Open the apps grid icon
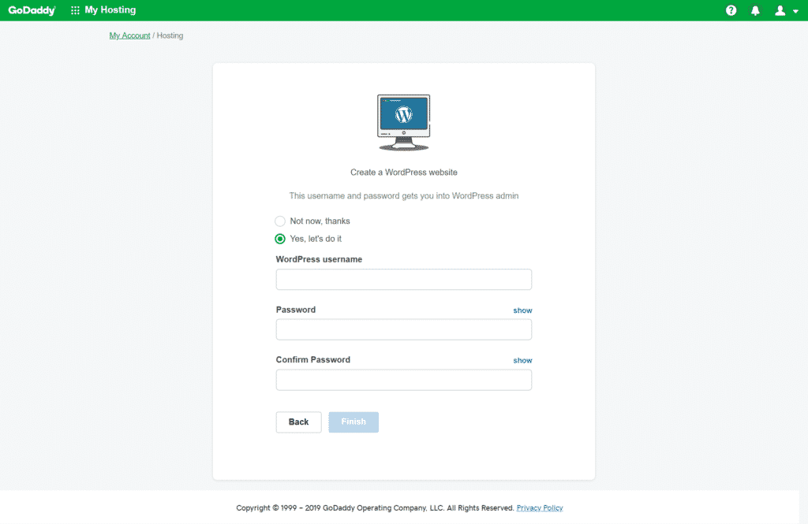This screenshot has height=524, width=808. coord(75,10)
